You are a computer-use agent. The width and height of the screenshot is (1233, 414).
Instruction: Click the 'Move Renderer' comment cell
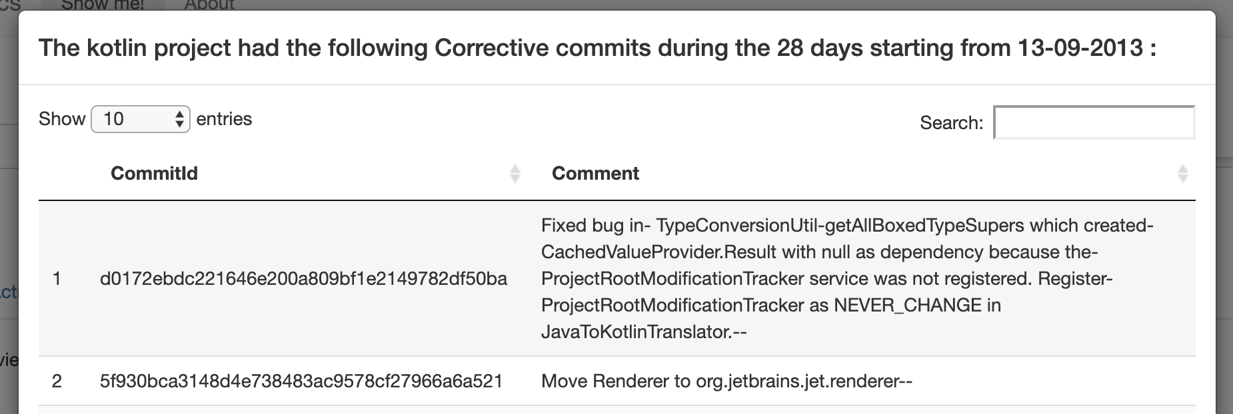click(726, 381)
